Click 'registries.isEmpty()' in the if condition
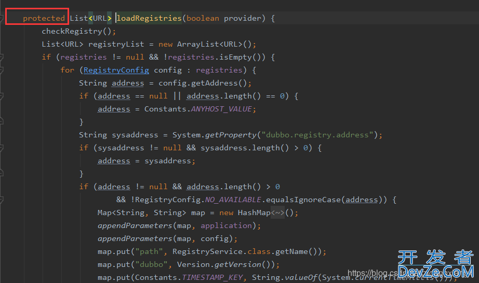This screenshot has height=283, width=479. coord(214,57)
